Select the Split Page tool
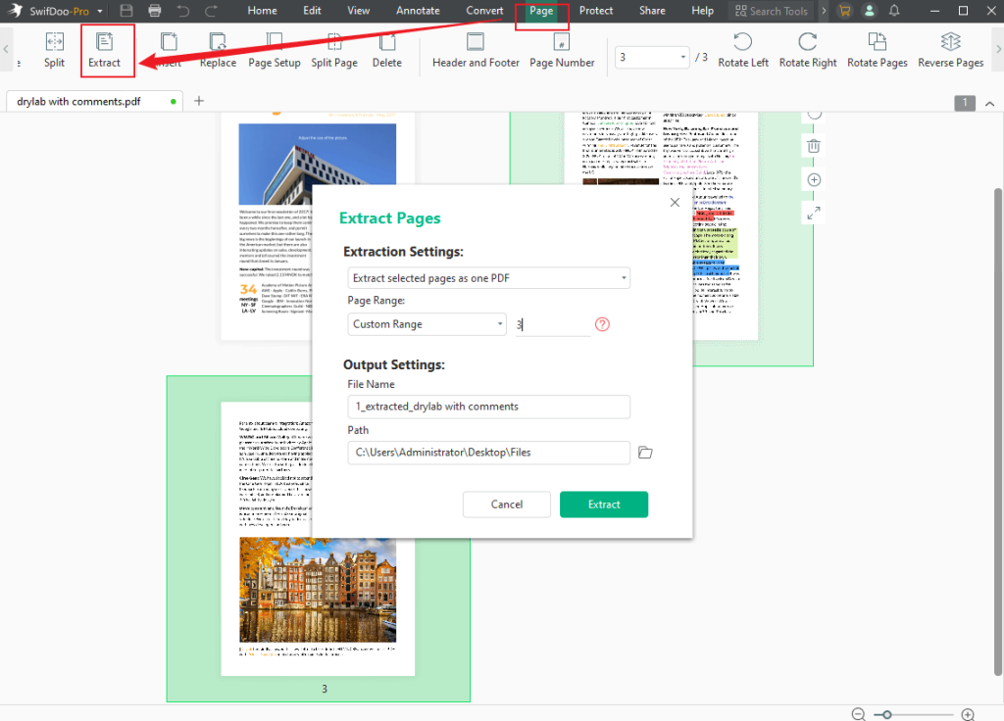 (335, 51)
